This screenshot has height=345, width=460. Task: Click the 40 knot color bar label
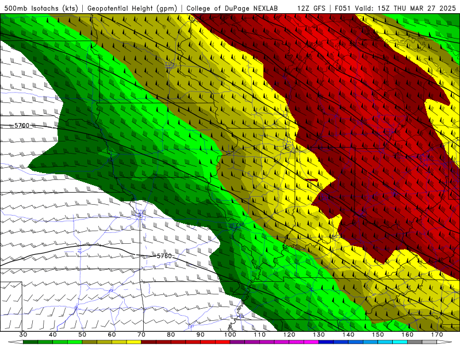point(53,335)
